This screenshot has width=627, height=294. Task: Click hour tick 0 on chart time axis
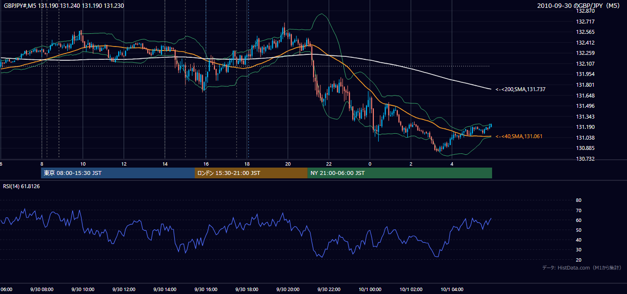(370, 164)
